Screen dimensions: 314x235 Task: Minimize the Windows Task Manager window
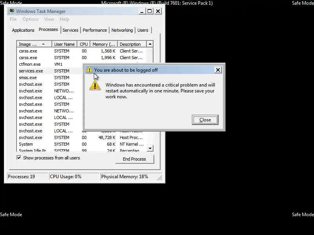click(x=142, y=11)
